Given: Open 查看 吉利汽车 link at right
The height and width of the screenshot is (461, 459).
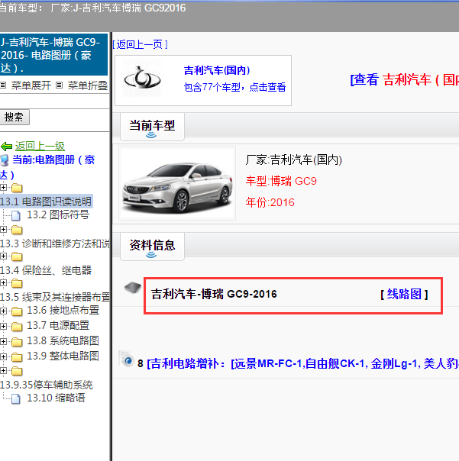Looking at the screenshot, I should (x=404, y=79).
